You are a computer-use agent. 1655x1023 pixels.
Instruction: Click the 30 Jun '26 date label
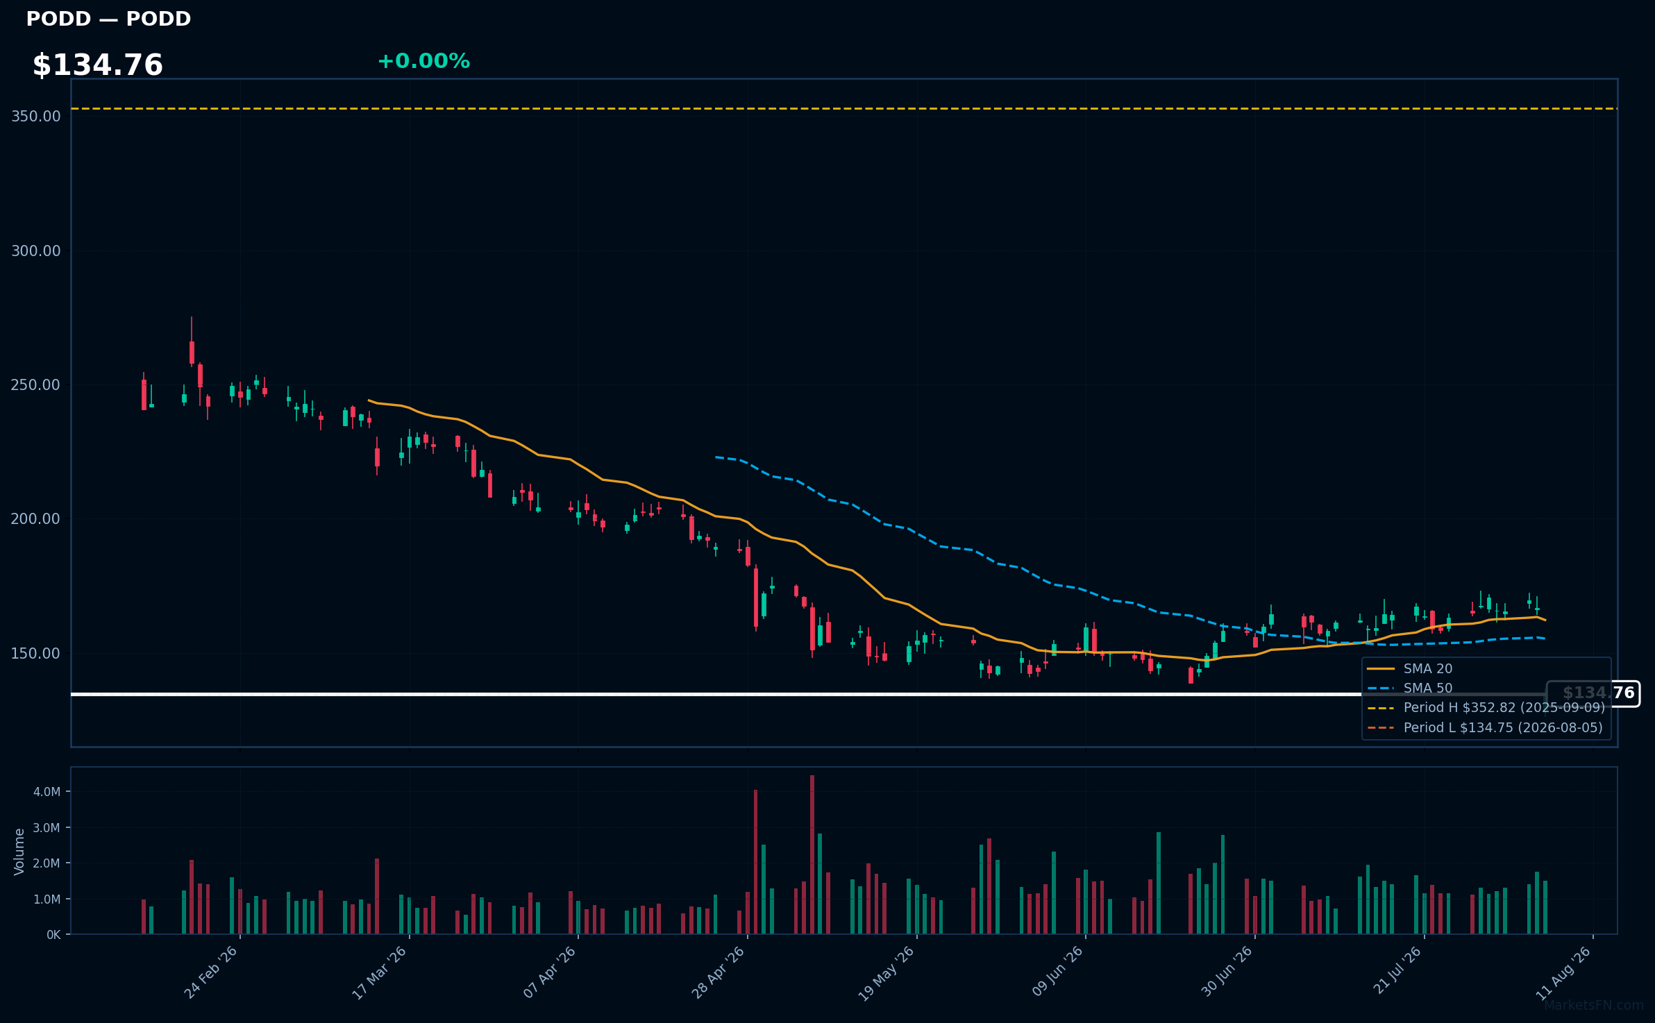pyautogui.click(x=1226, y=972)
